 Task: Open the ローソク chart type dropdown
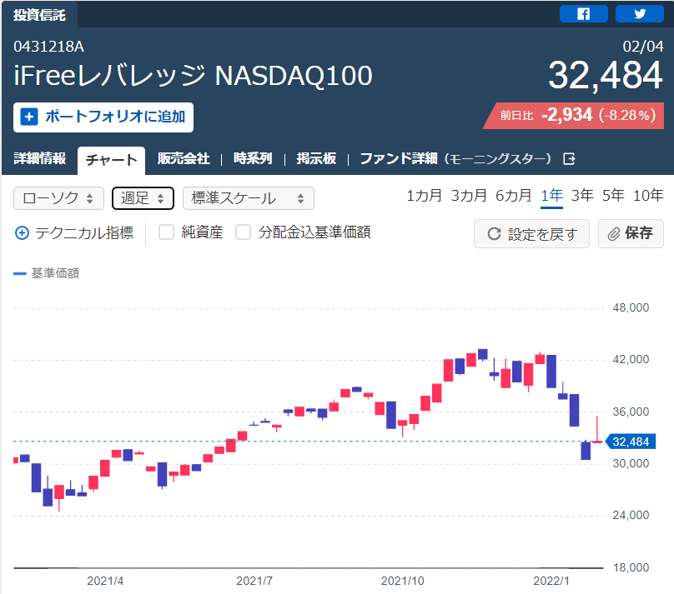tap(58, 198)
